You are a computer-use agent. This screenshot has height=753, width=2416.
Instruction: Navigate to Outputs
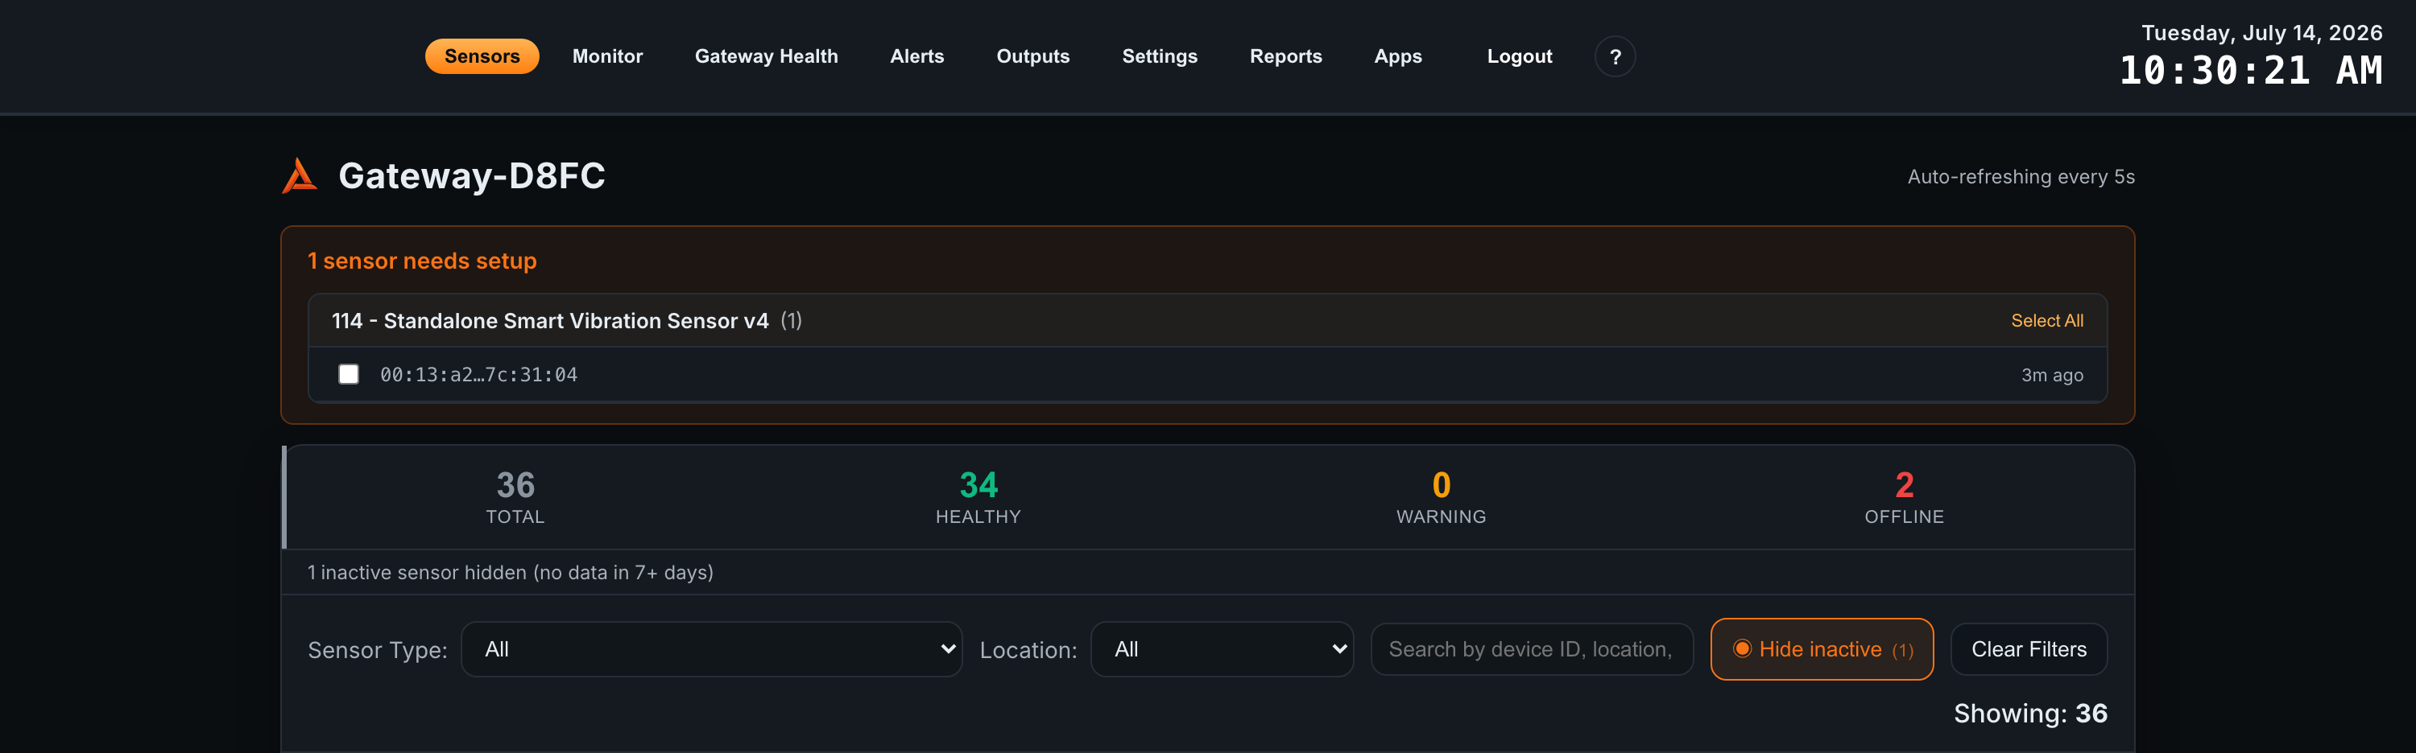click(1032, 56)
